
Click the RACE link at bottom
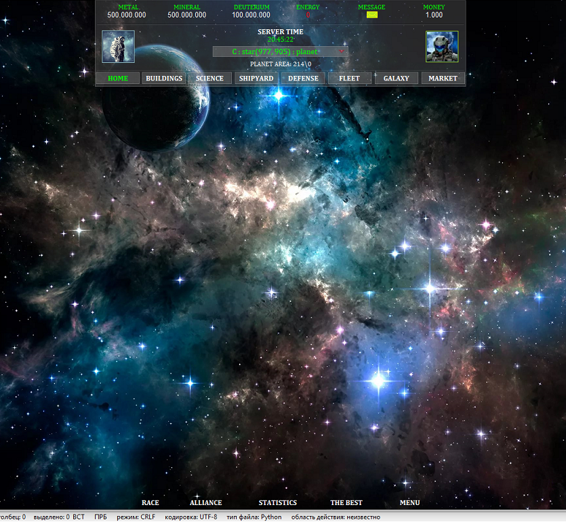click(x=150, y=503)
